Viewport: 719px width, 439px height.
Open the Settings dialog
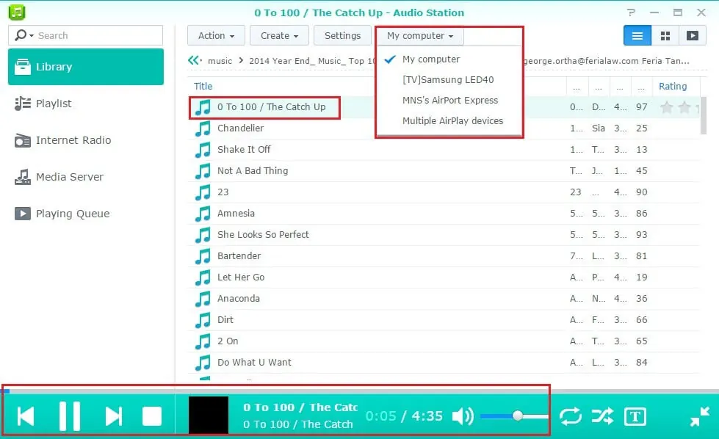[342, 35]
